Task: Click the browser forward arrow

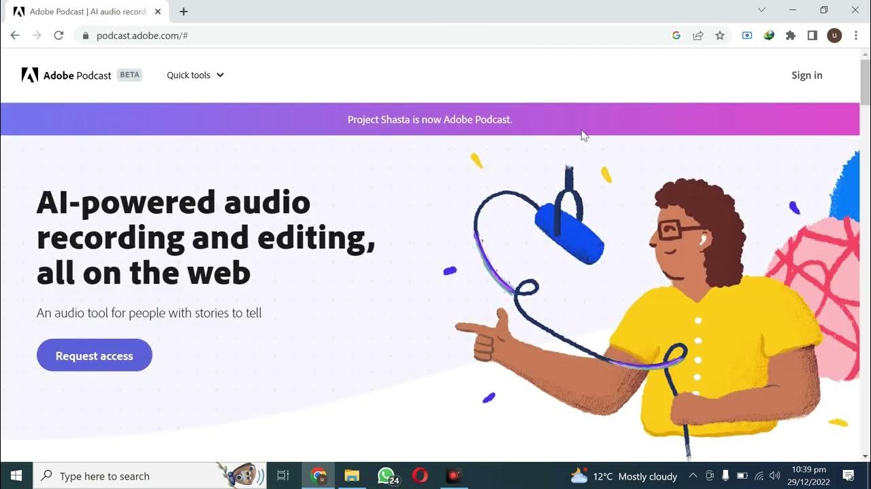Action: pyautogui.click(x=37, y=35)
